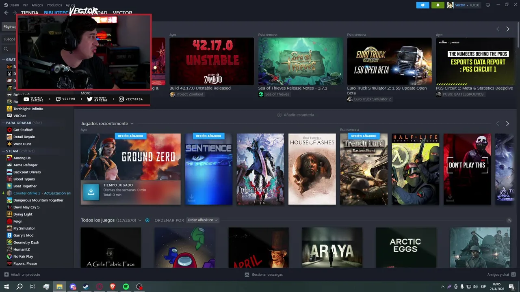Viewport: 520px width, 292px height.
Task: Click the Garry's Mod sidebar icon
Action: click(9, 235)
